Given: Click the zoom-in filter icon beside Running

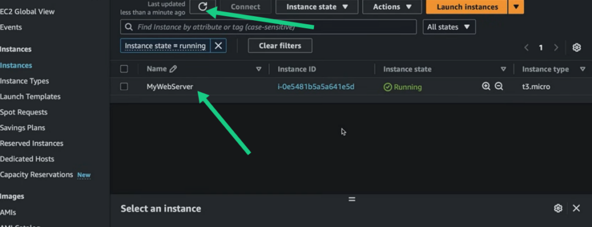Looking at the screenshot, I should pyautogui.click(x=486, y=86).
